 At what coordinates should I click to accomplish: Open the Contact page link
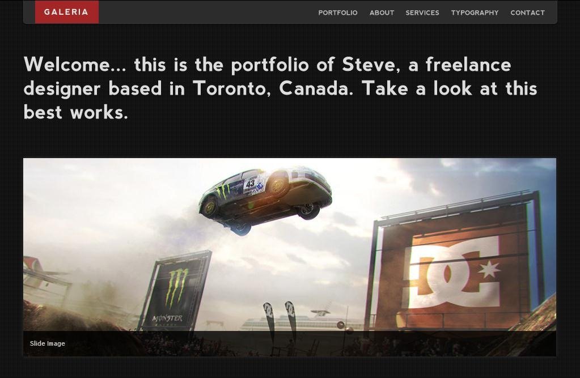(x=527, y=12)
